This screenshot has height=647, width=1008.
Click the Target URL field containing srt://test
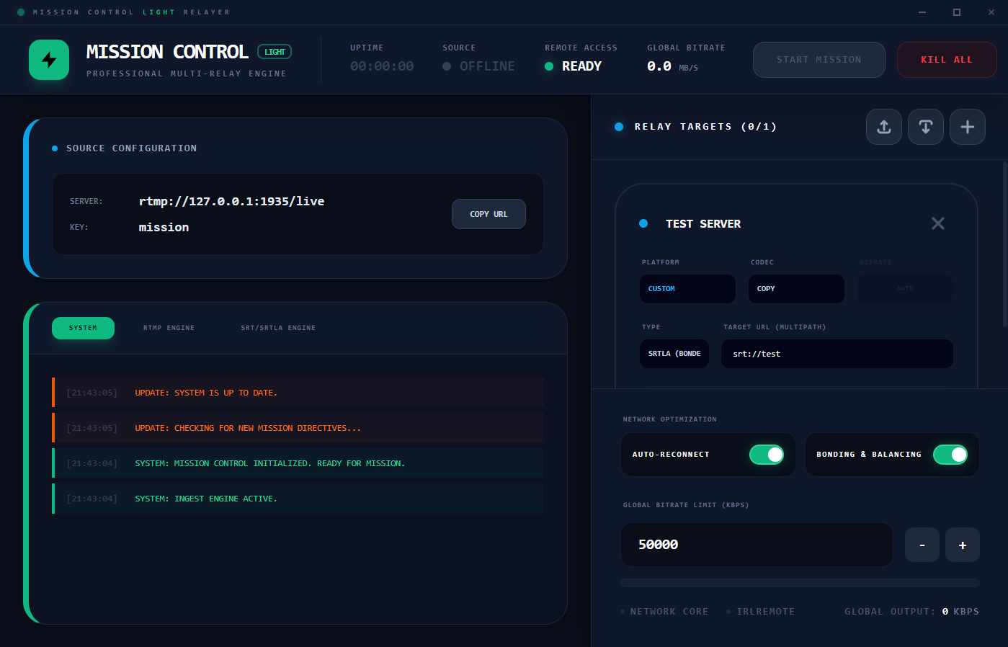(x=837, y=354)
